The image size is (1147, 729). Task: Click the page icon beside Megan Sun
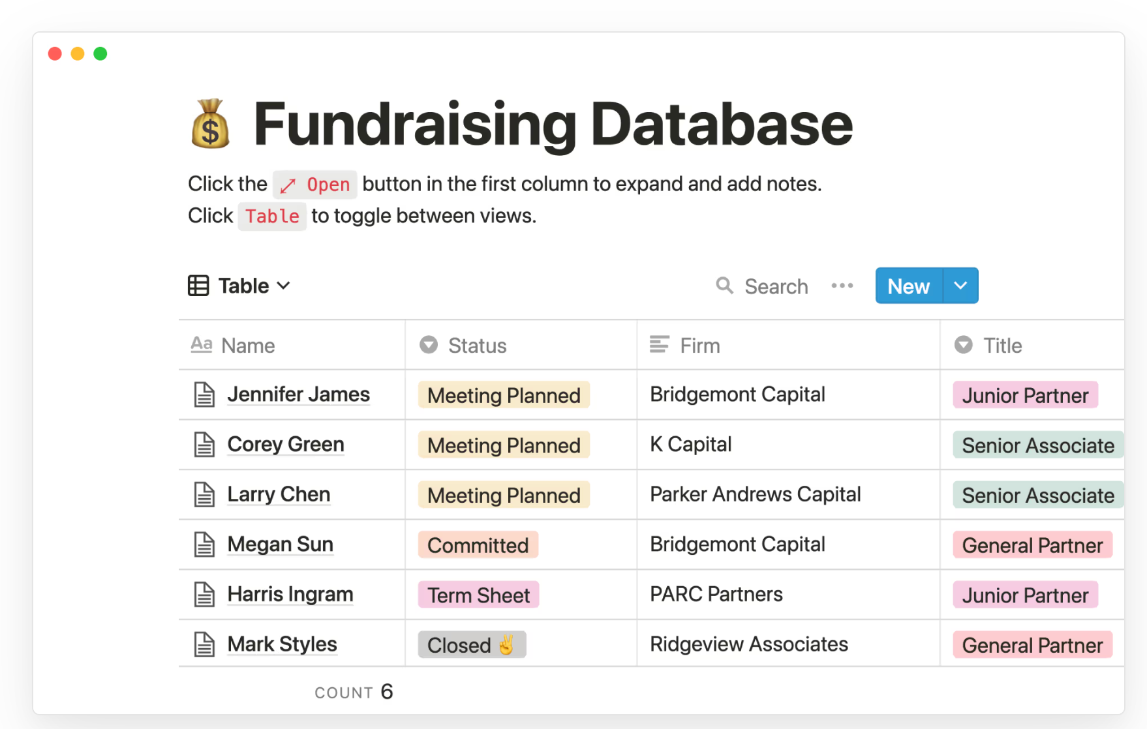point(204,544)
